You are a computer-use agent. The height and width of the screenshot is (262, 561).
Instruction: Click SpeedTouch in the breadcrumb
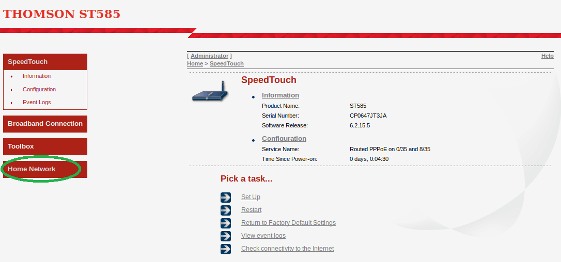pyautogui.click(x=226, y=63)
